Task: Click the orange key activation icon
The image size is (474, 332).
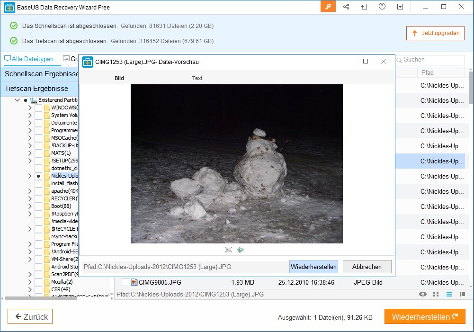Action: click(328, 7)
